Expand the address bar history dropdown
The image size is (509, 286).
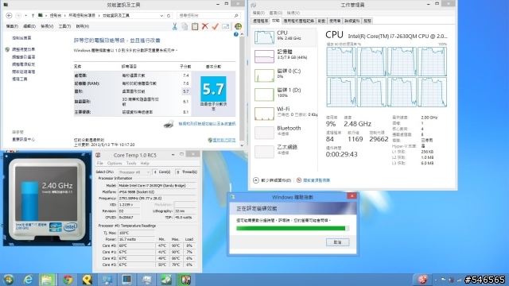point(161,16)
